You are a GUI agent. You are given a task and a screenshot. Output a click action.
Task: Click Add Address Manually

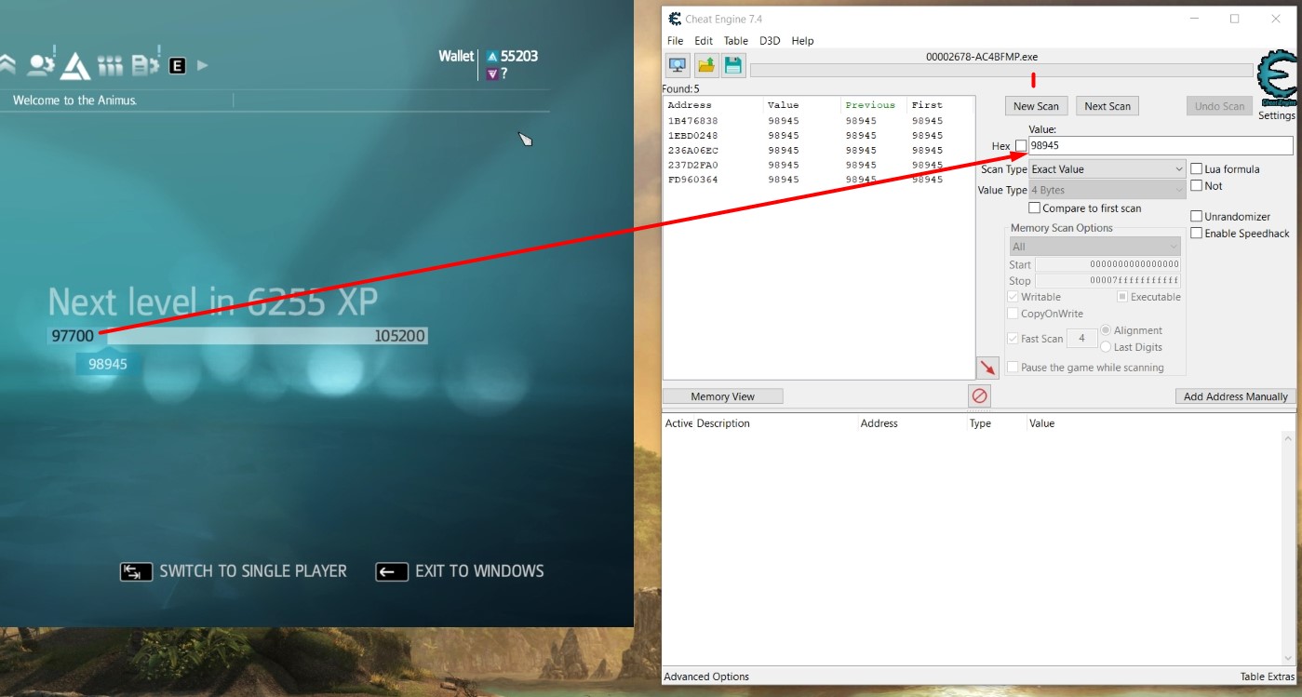click(1236, 396)
